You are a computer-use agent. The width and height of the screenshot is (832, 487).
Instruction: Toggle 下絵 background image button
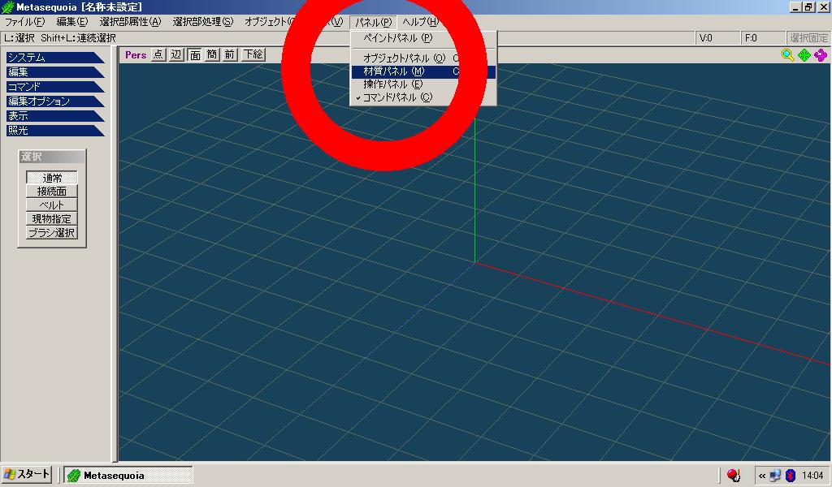click(253, 54)
